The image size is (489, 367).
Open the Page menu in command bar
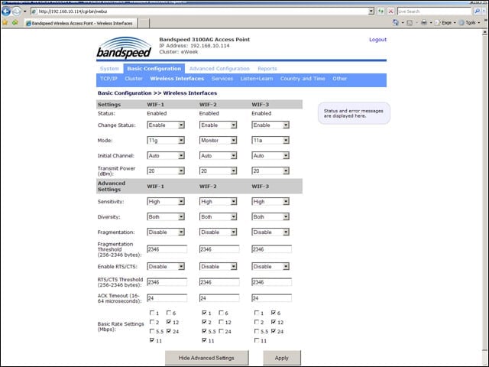point(445,23)
